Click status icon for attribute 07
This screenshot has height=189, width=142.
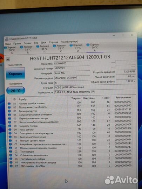pos(10,122)
